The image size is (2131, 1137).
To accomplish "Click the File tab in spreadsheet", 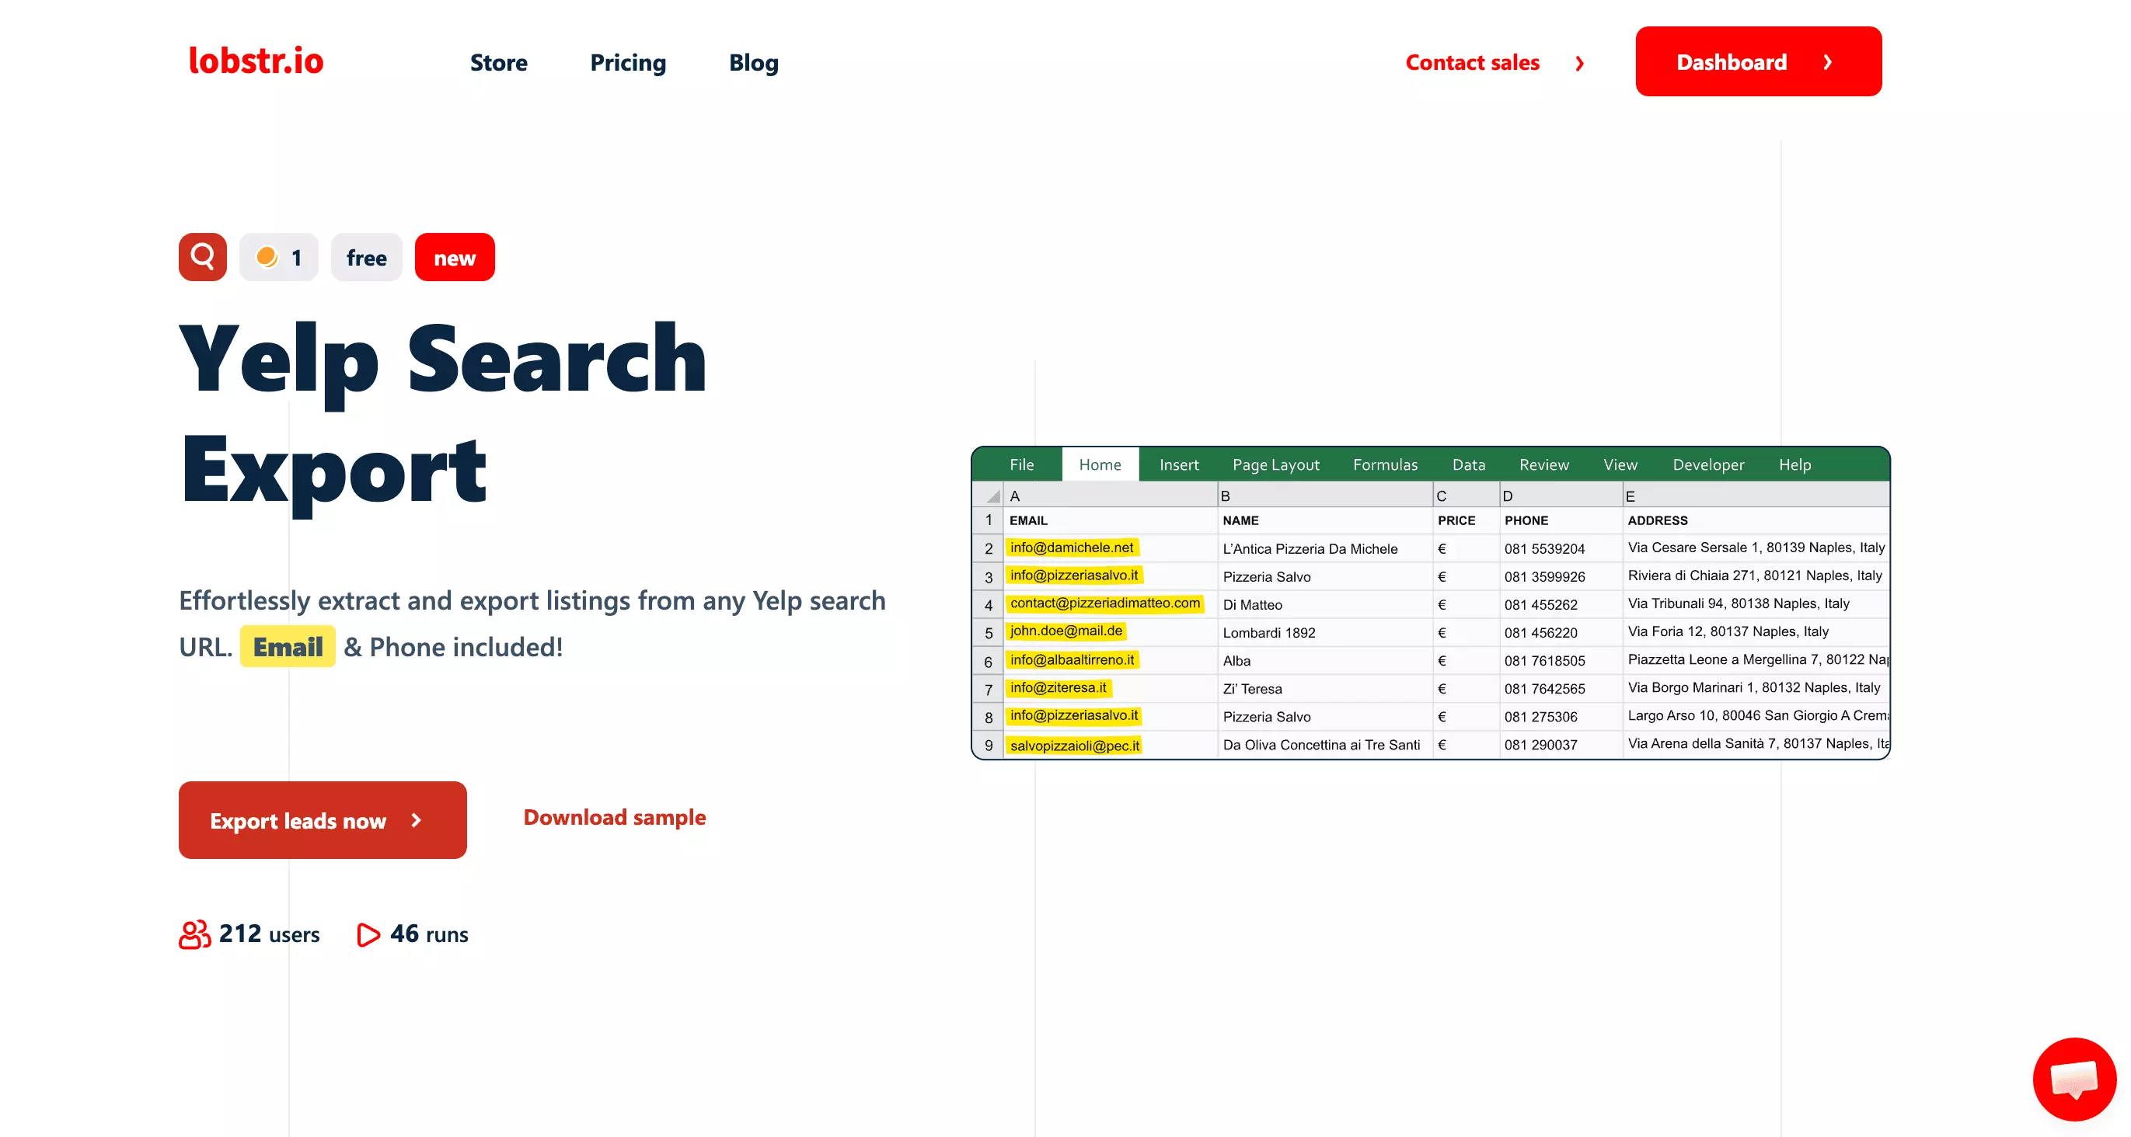I will coord(1022,464).
